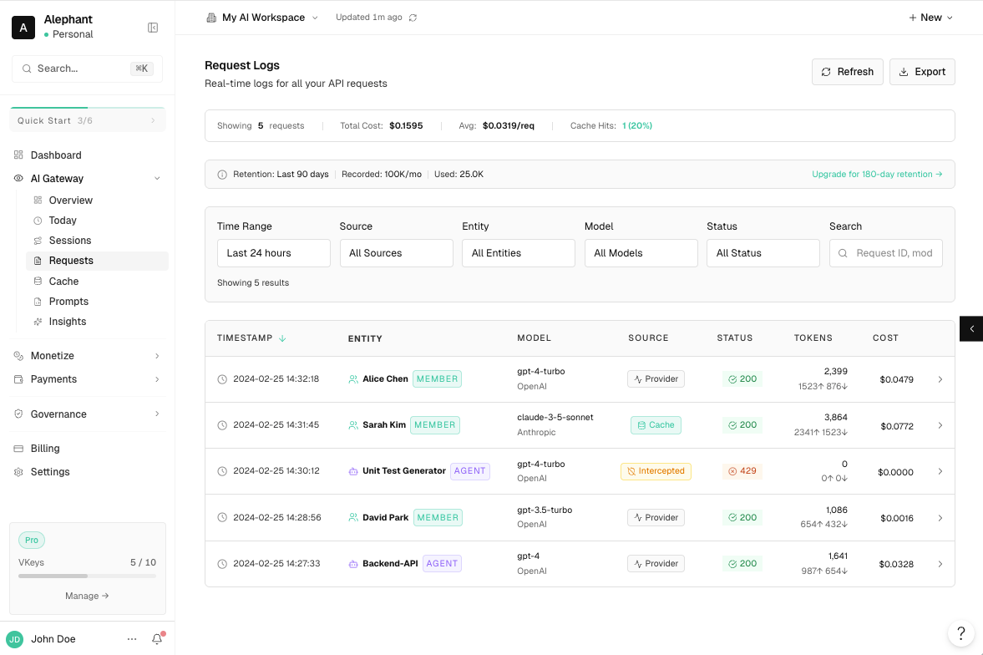Click the Payments wallet icon
This screenshot has height=655, width=983.
(19, 379)
